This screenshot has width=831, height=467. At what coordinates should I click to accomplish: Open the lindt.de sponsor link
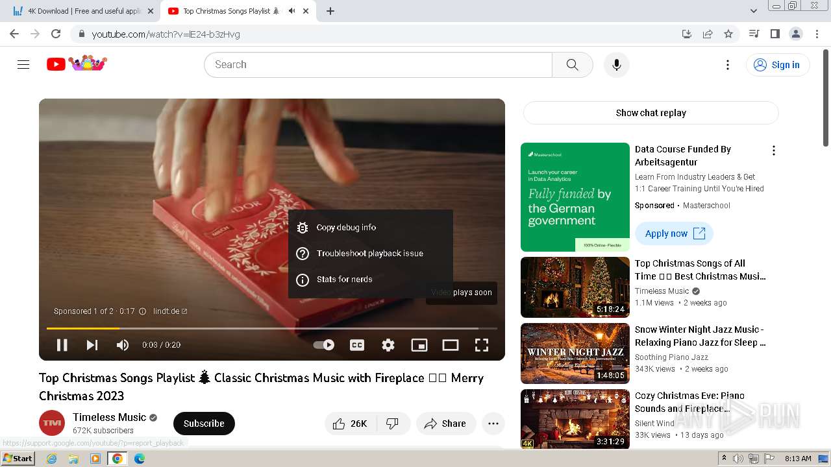coord(170,311)
